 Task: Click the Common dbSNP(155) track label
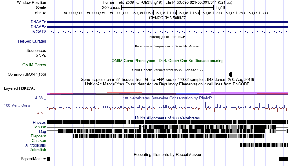pos(27,74)
